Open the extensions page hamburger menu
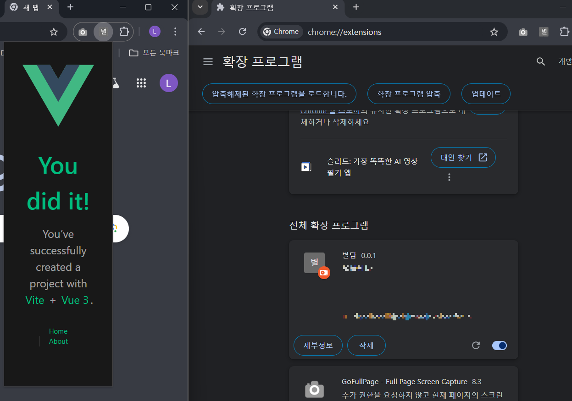The image size is (572, 401). pyautogui.click(x=208, y=61)
